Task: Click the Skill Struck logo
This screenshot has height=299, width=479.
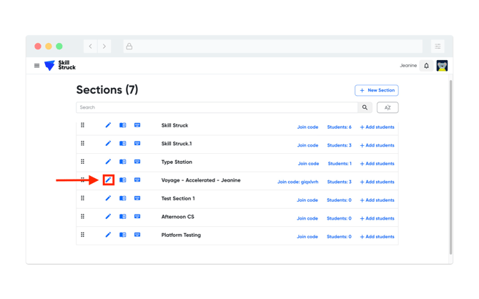Action: [60, 66]
